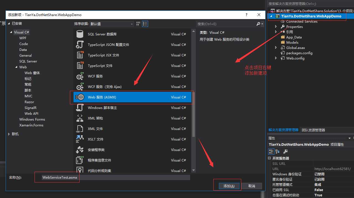The width and height of the screenshot is (354, 198).
Task: Expand the Global.asax node
Action: click(276, 48)
